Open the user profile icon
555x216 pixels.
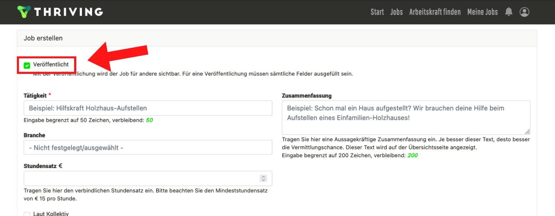525,12
